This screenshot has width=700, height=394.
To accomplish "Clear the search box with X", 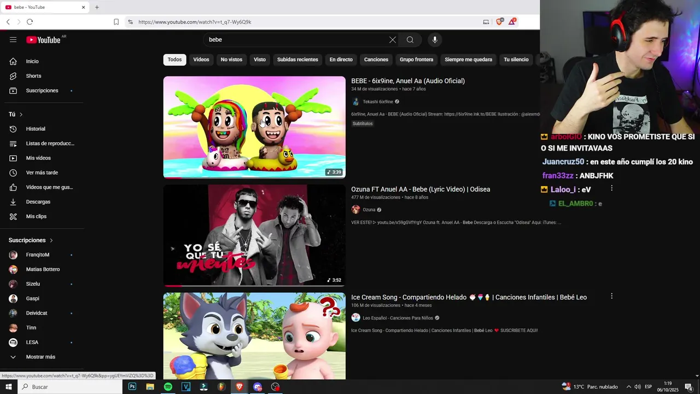I will pyautogui.click(x=392, y=39).
